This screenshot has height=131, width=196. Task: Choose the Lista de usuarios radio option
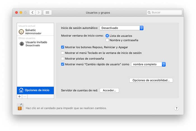pos(107,36)
